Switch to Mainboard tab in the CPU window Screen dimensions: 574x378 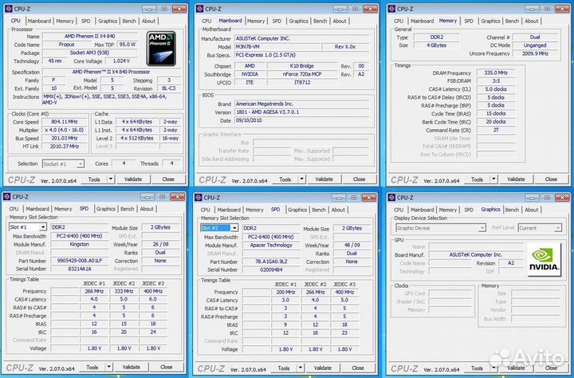tap(39, 22)
